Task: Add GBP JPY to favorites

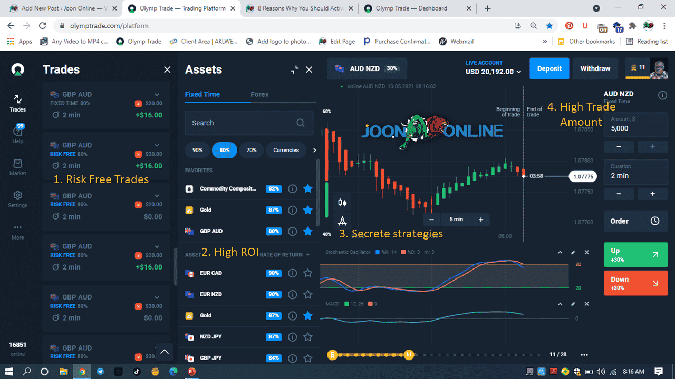Action: [x=308, y=358]
